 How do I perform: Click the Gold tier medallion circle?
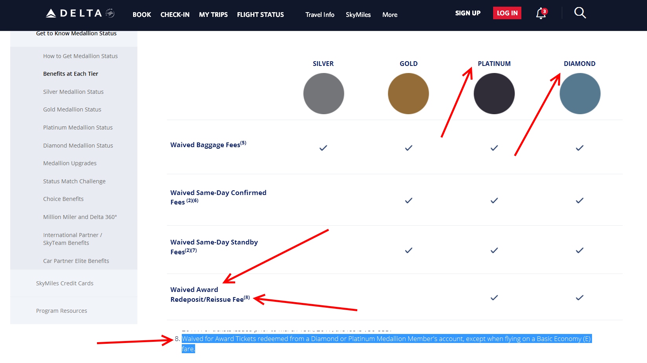point(408,93)
